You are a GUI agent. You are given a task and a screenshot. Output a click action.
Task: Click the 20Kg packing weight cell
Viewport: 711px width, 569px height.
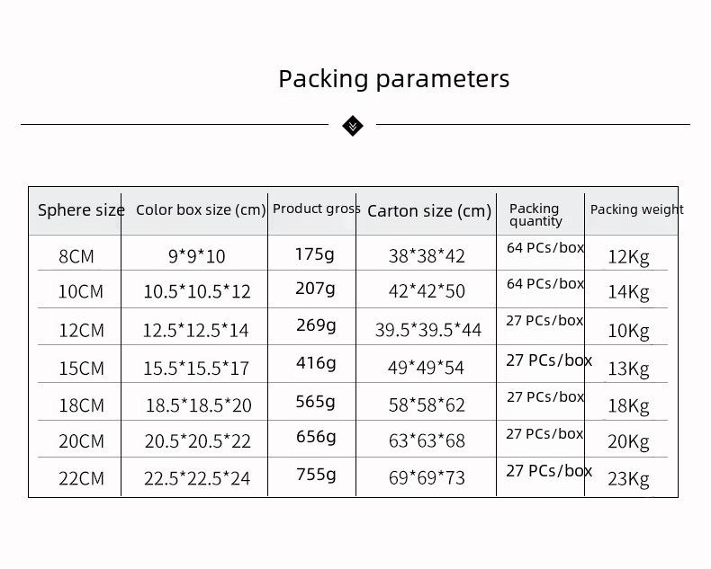click(628, 441)
